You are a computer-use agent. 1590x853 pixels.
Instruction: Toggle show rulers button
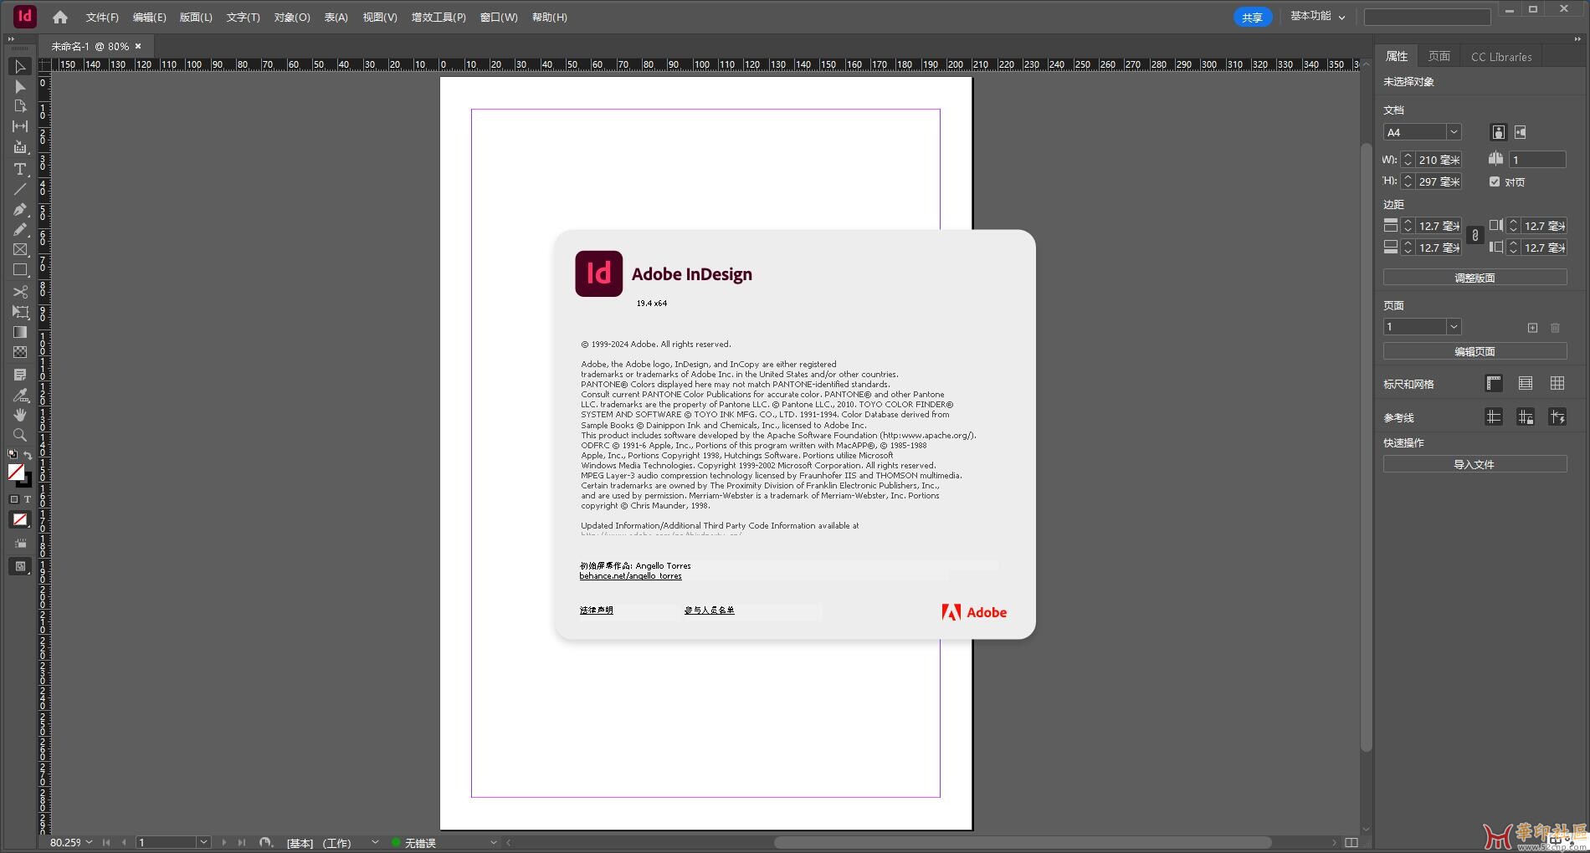pyautogui.click(x=1494, y=384)
